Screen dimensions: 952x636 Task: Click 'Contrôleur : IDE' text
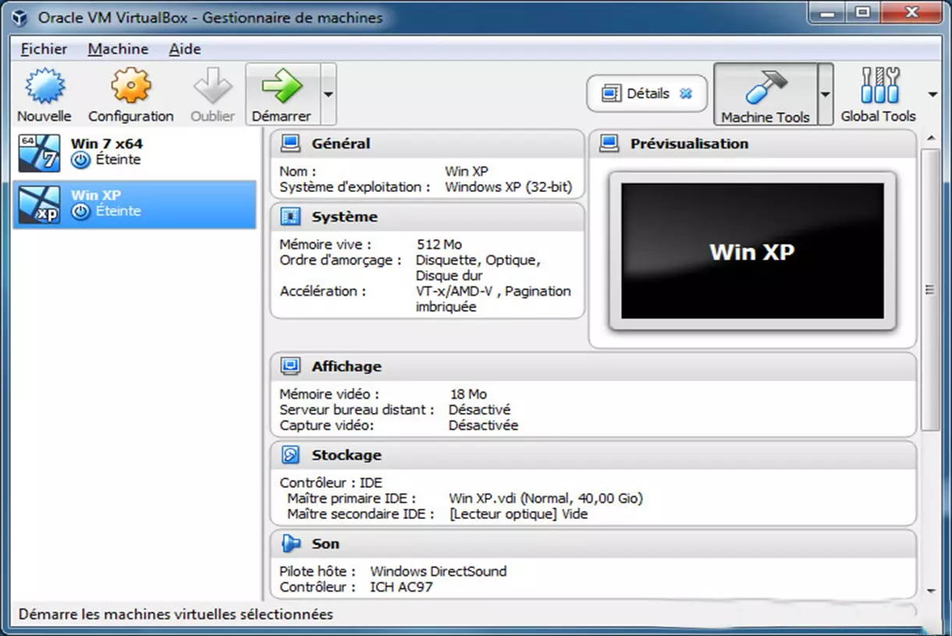(332, 483)
